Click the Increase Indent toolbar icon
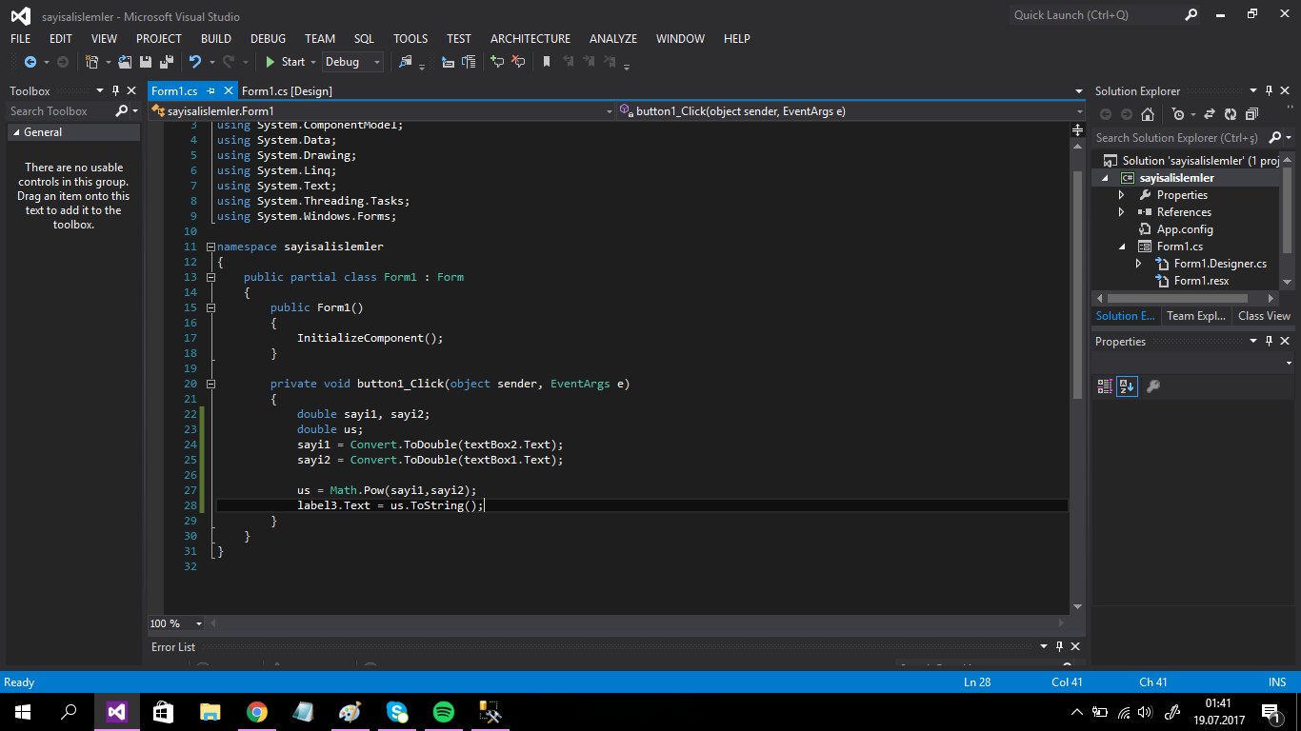1301x731 pixels. pos(469,62)
